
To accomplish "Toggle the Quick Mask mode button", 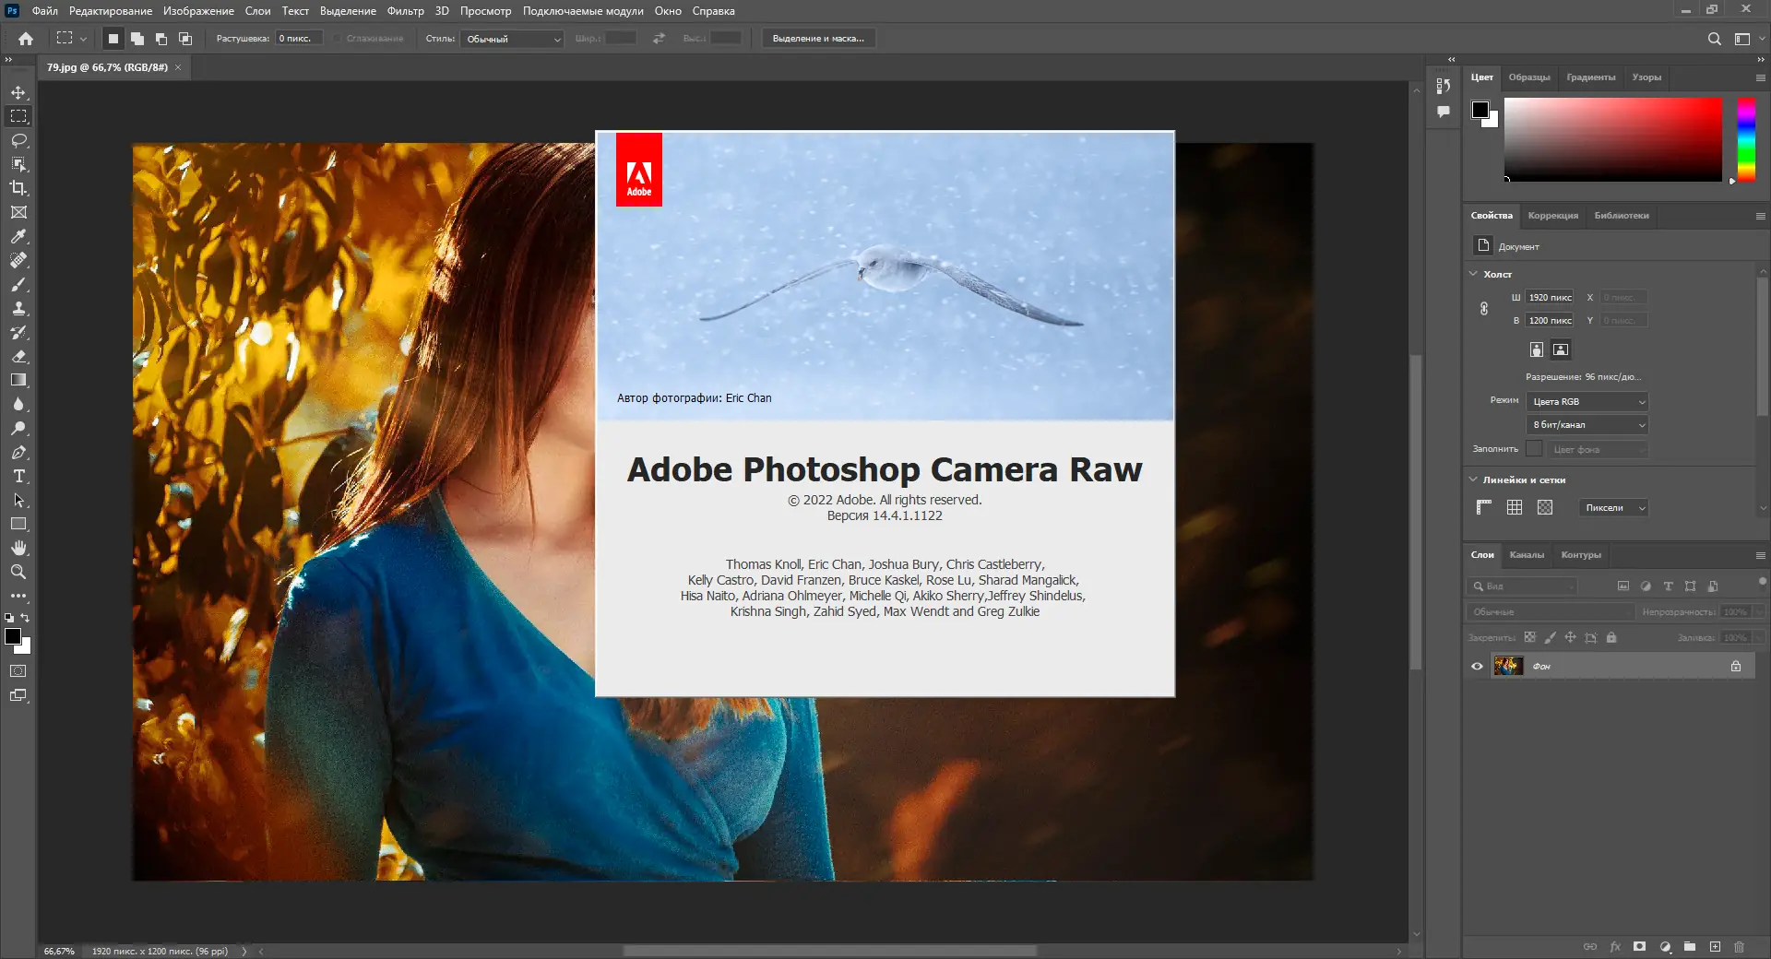I will (x=18, y=671).
